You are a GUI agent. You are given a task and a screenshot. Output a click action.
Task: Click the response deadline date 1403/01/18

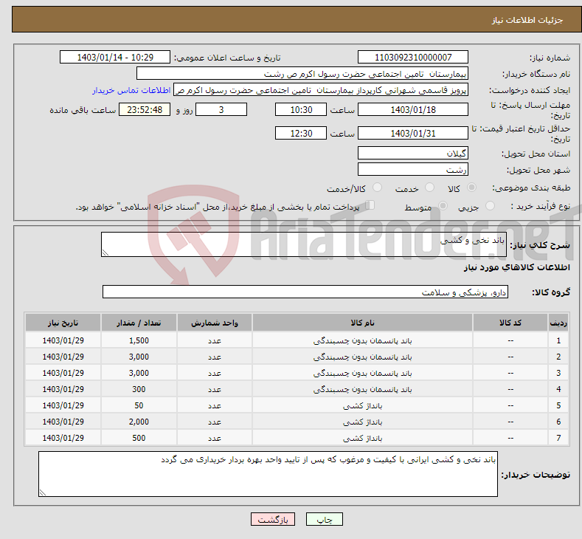[x=413, y=109]
